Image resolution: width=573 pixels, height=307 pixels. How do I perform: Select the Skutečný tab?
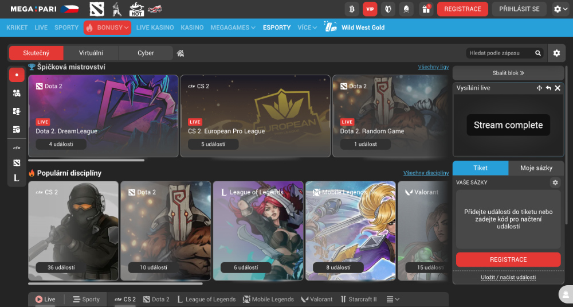click(x=36, y=53)
